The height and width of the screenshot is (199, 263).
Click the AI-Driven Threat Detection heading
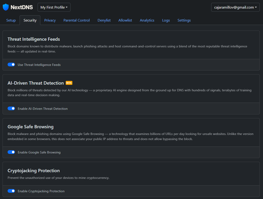click(x=36, y=83)
